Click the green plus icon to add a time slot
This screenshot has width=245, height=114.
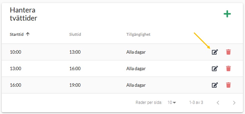point(227,14)
